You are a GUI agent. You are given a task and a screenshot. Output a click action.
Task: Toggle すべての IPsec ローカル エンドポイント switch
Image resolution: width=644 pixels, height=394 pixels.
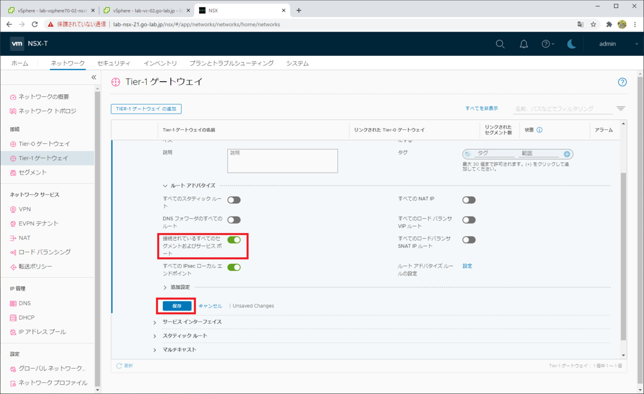point(234,267)
